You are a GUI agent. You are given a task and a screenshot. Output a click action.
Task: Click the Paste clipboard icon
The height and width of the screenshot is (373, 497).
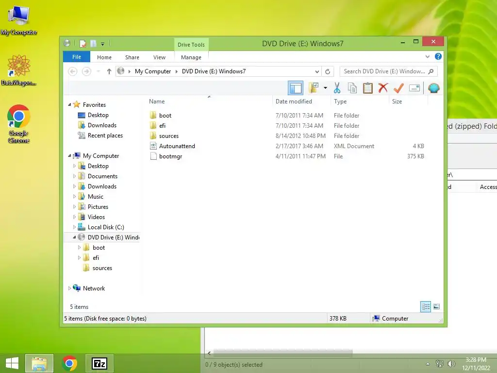click(x=368, y=88)
